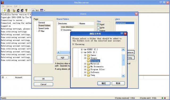
Task: Open the Users editor toolbar icon
Action: point(18,10)
